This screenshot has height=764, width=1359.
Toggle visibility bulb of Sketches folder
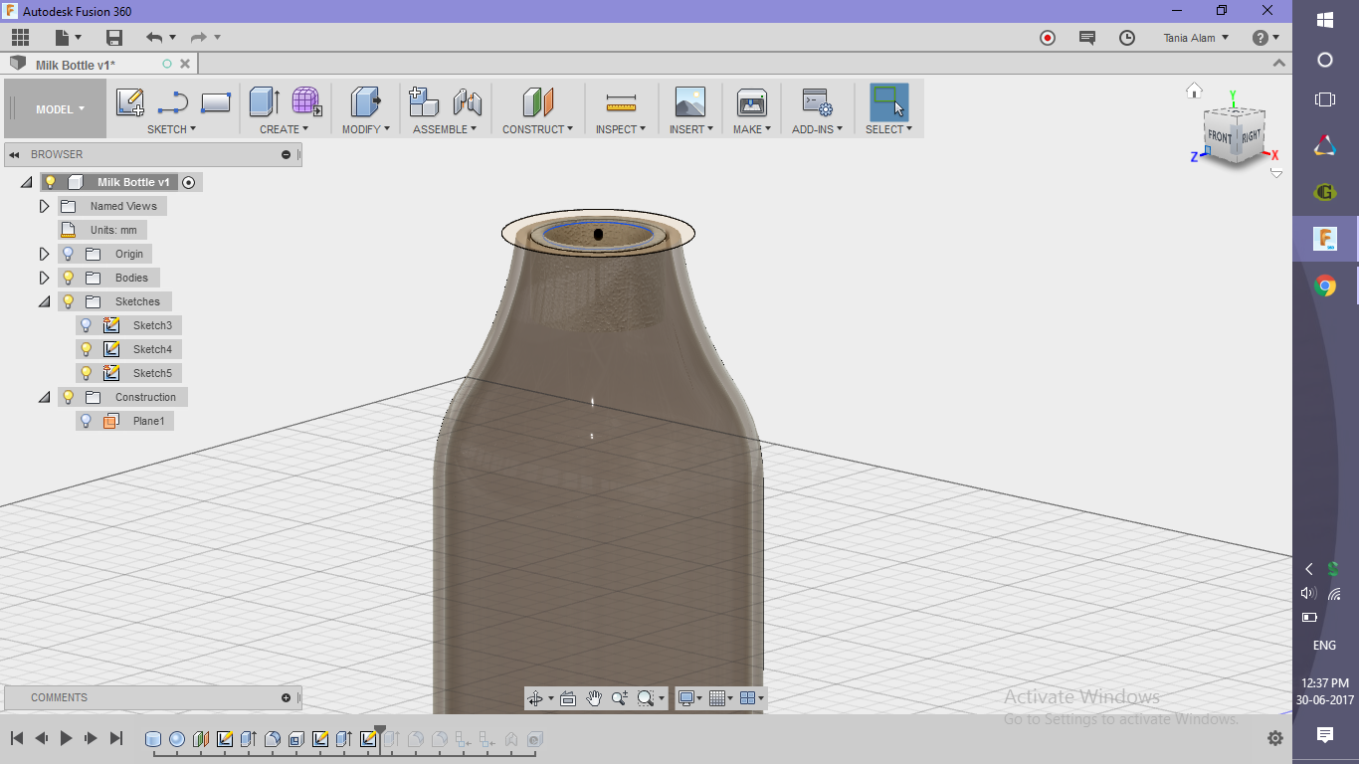68,301
